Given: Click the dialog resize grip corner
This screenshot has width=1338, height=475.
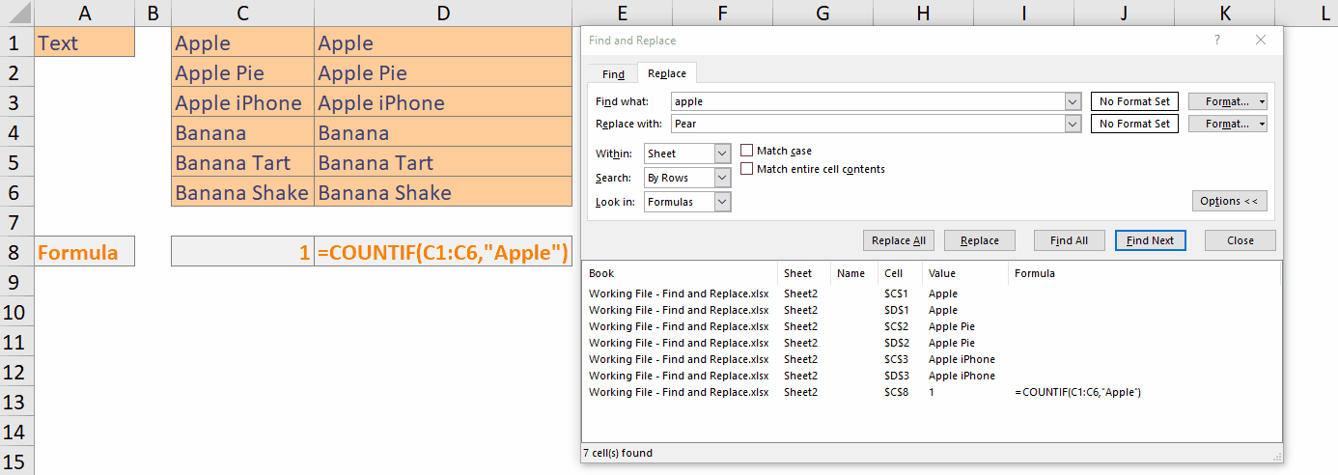Looking at the screenshot, I should click(x=1277, y=457).
